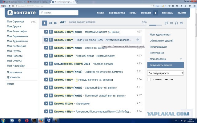
Task: Expand Мои альбомы arrow
Action: pos(181,59)
